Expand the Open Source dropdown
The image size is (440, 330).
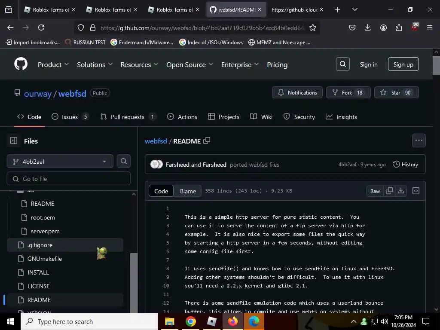click(189, 64)
